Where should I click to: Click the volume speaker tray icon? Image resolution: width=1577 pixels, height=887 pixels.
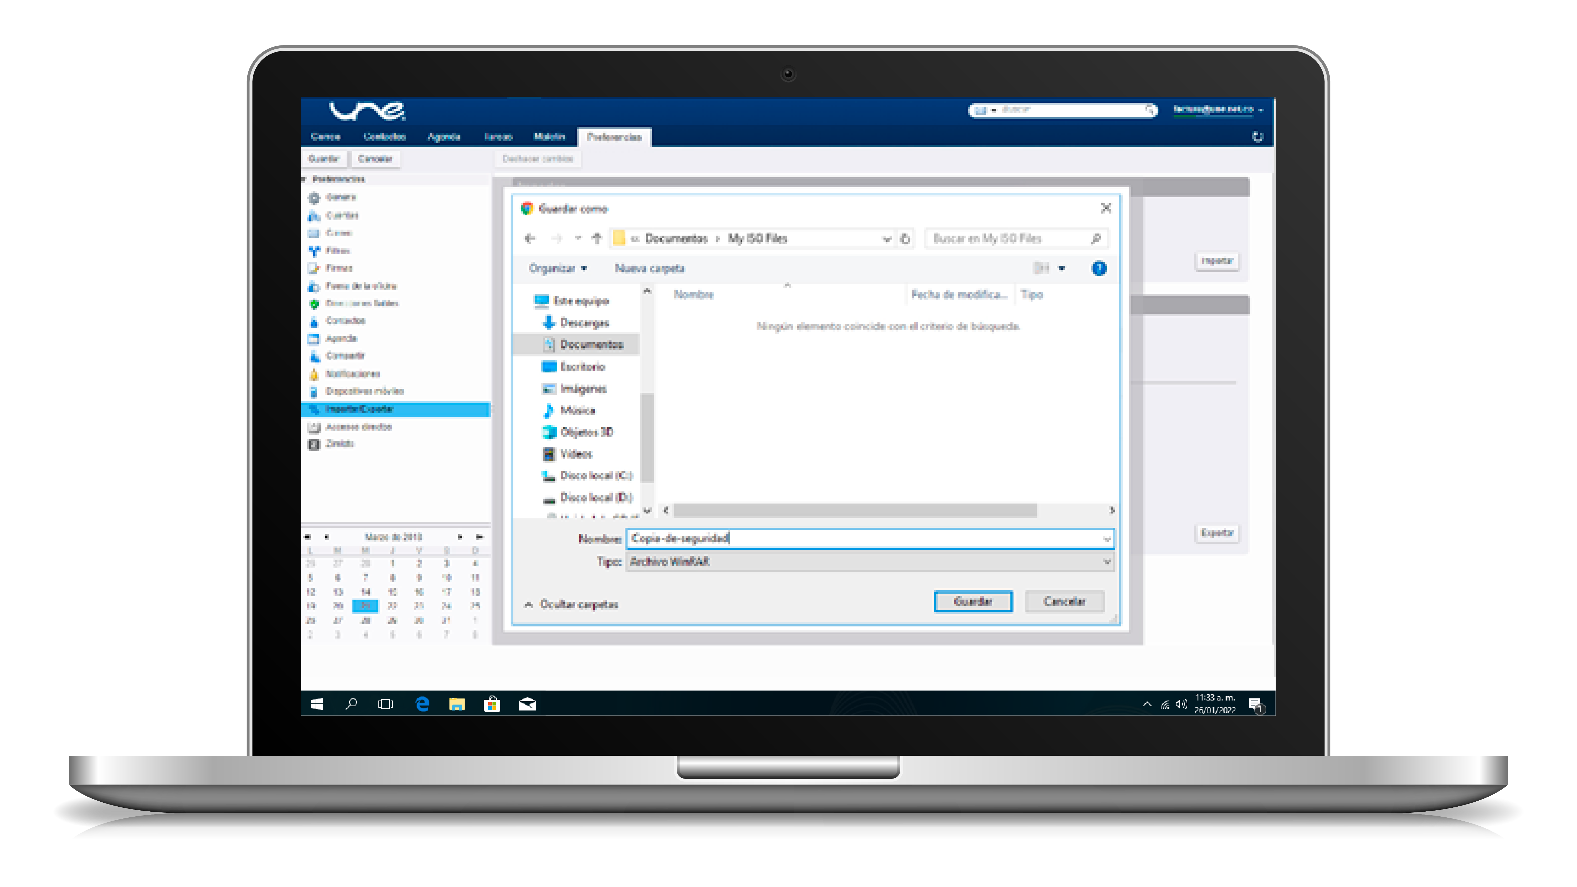point(1182,704)
